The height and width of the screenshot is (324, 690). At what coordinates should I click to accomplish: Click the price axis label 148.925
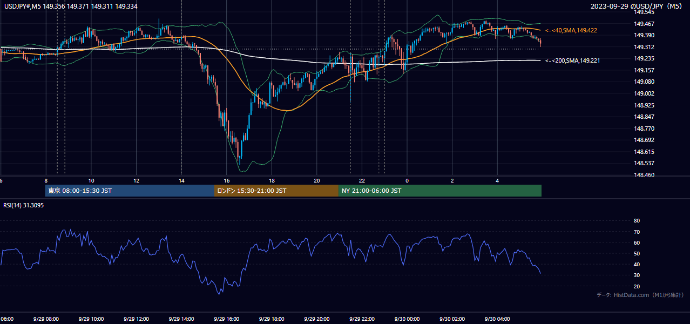(x=644, y=105)
